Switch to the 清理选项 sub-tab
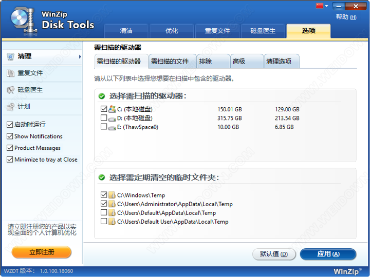 282,62
